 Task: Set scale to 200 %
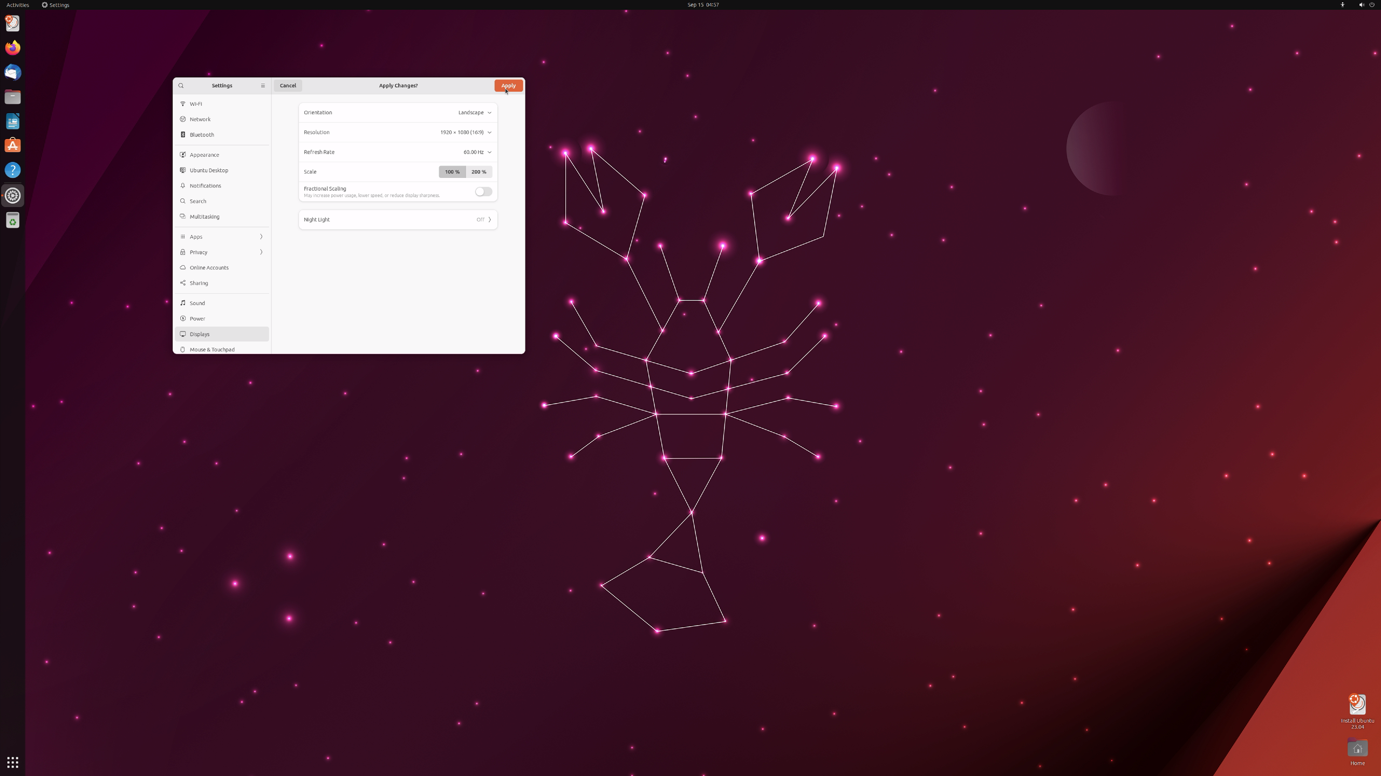[x=479, y=172]
